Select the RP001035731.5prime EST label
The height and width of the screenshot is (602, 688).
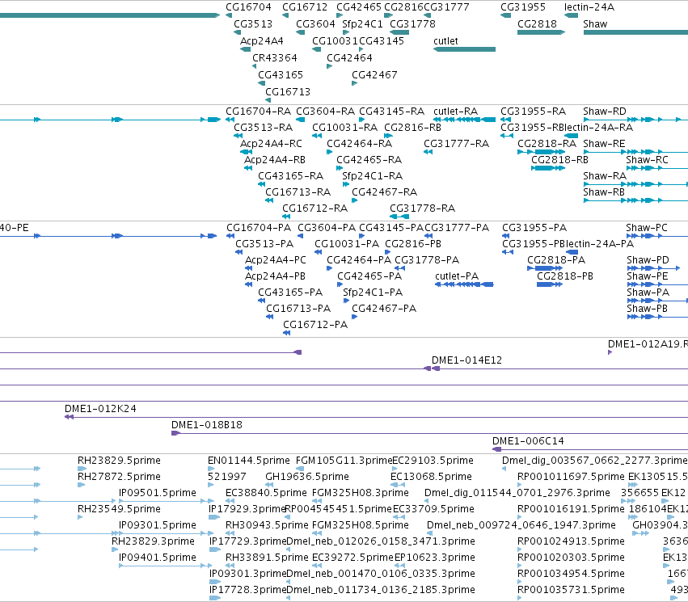(571, 590)
